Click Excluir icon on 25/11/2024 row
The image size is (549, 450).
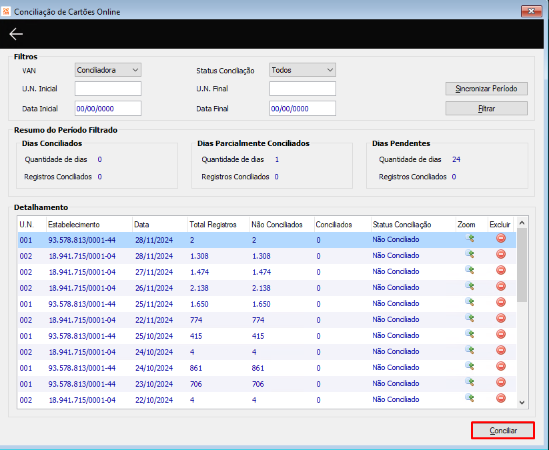coord(501,302)
